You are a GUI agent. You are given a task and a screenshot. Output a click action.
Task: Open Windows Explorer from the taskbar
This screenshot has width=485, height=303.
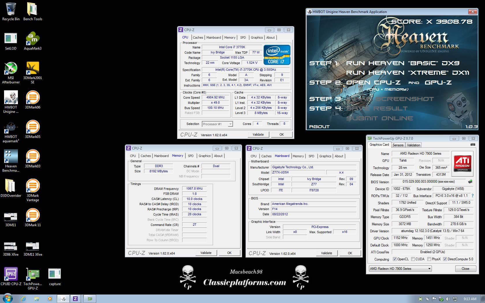coord(36,299)
